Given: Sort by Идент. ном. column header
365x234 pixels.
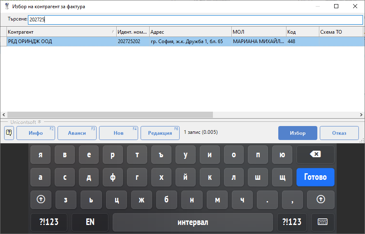Looking at the screenshot, I should pos(132,32).
